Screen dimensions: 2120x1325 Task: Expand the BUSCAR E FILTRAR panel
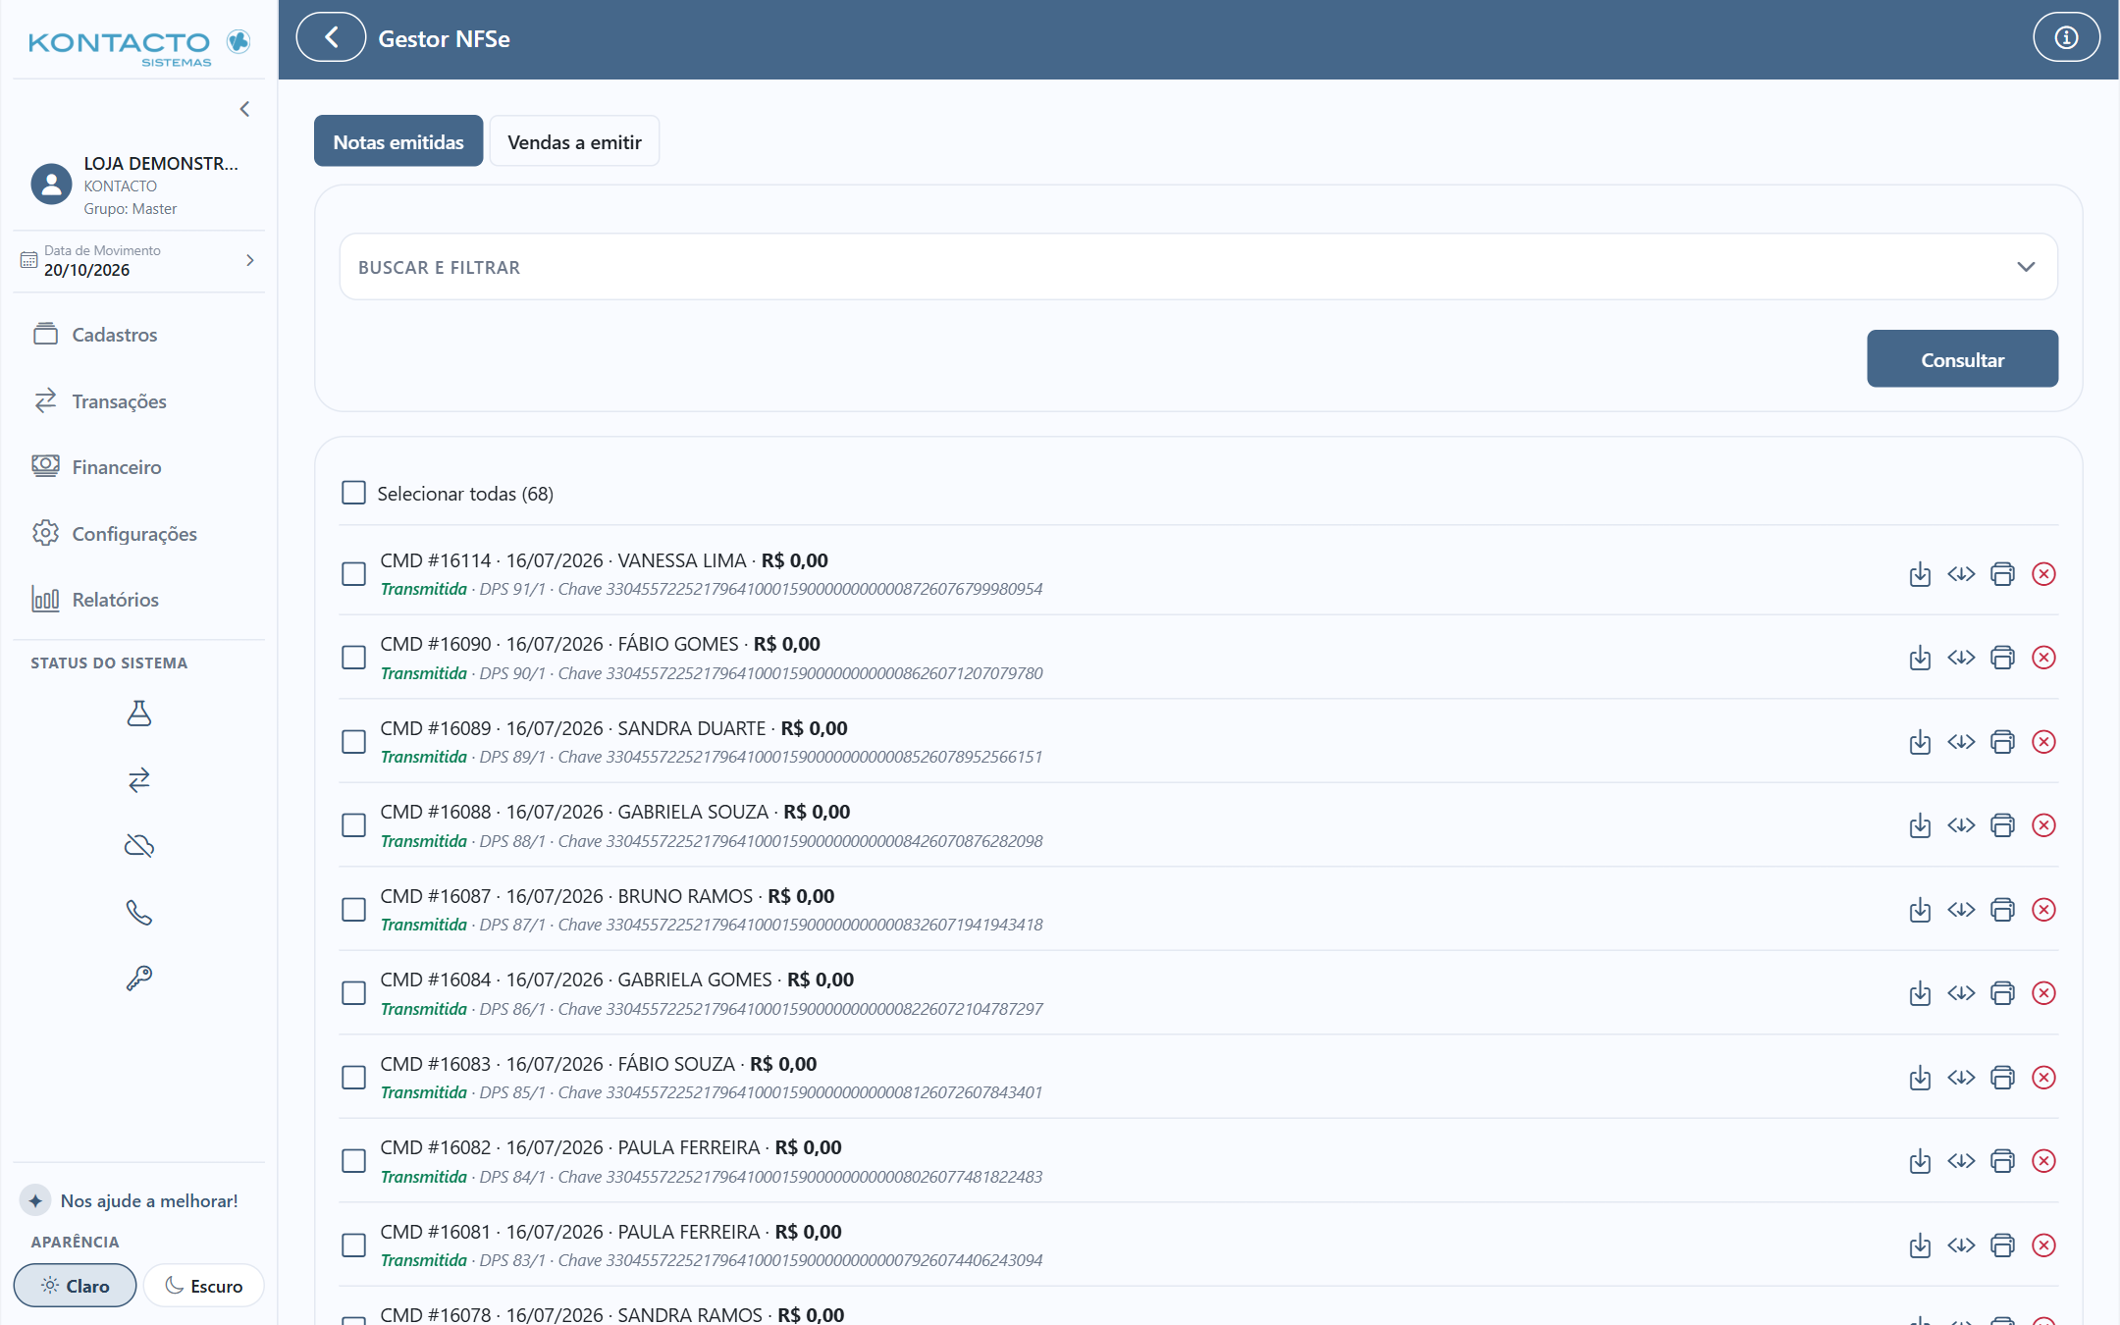click(1198, 267)
